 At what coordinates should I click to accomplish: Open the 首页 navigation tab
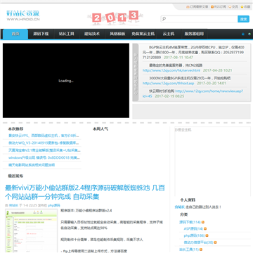15,34
